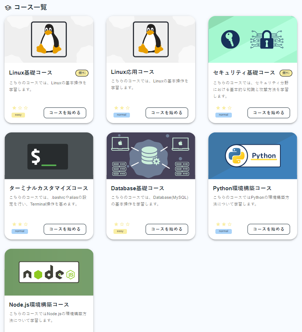Click the easy tag on Linux基礎コース
Screen dimensions: 302x332
(18, 115)
